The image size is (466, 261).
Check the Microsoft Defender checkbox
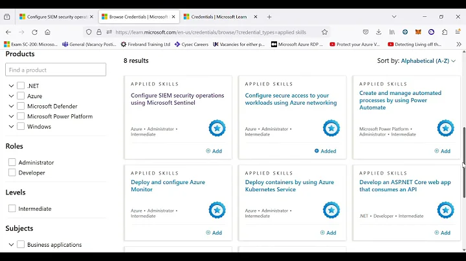tap(21, 106)
